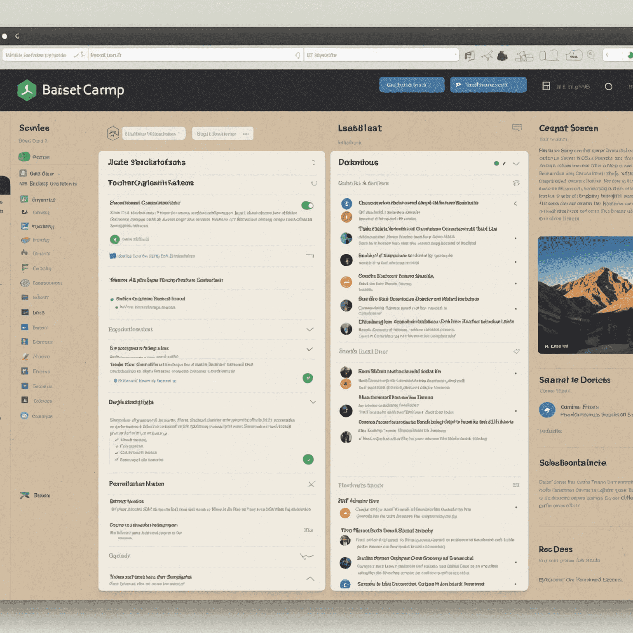Open the dark header text label beside calendar icon
This screenshot has width=633, height=633.
point(573,87)
